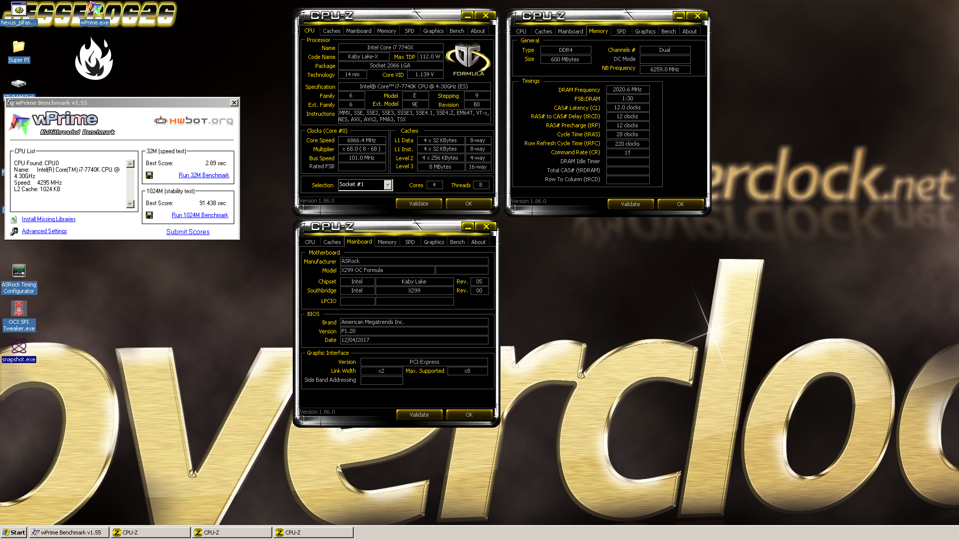Click the Multiplier x 68.0 value
Viewport: 959px width, 539px height.
pos(362,149)
